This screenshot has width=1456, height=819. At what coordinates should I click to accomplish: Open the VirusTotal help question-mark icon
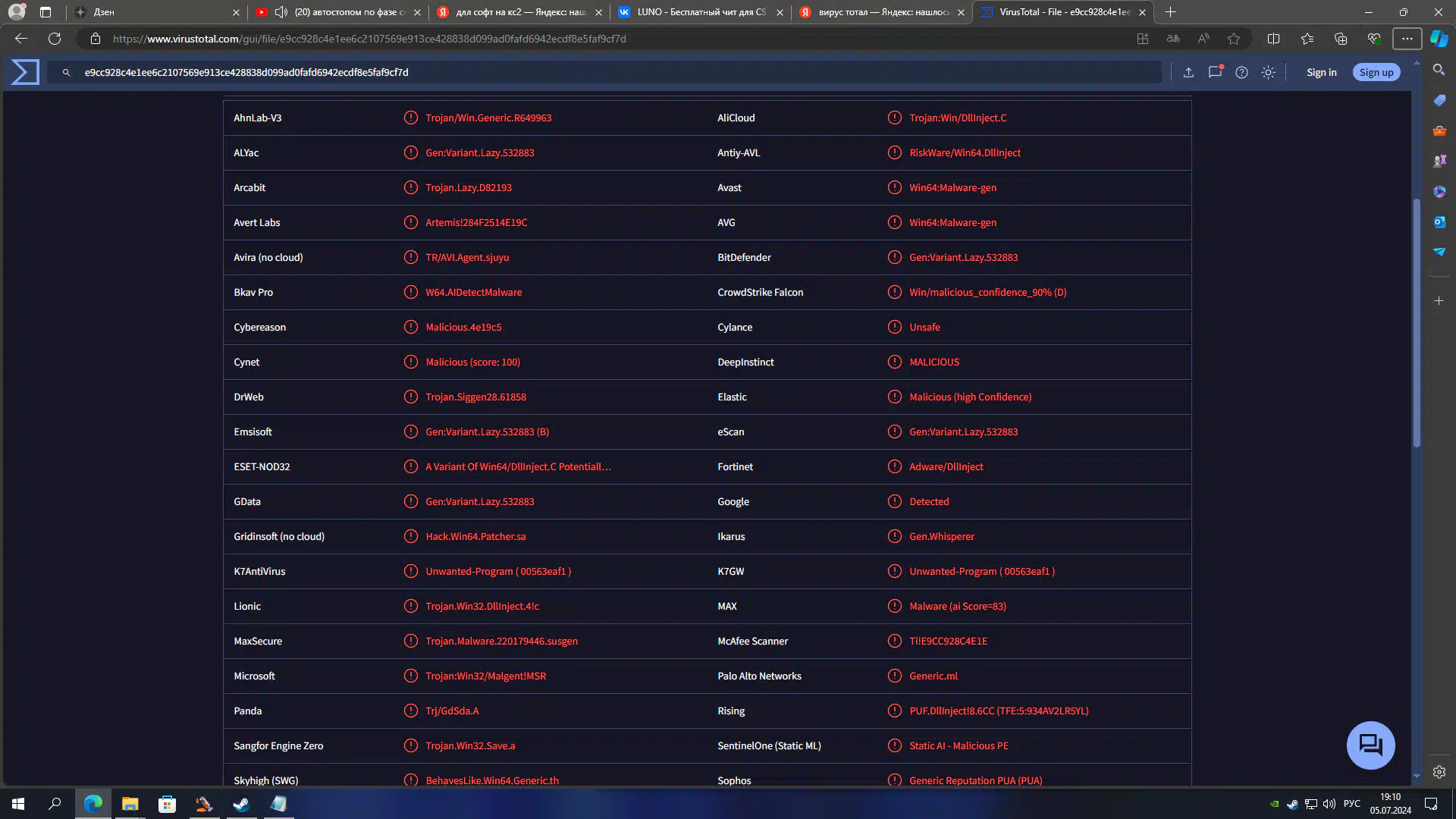click(x=1241, y=72)
